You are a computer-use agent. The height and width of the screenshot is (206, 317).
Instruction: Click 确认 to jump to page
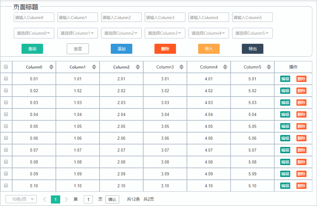pos(112,199)
